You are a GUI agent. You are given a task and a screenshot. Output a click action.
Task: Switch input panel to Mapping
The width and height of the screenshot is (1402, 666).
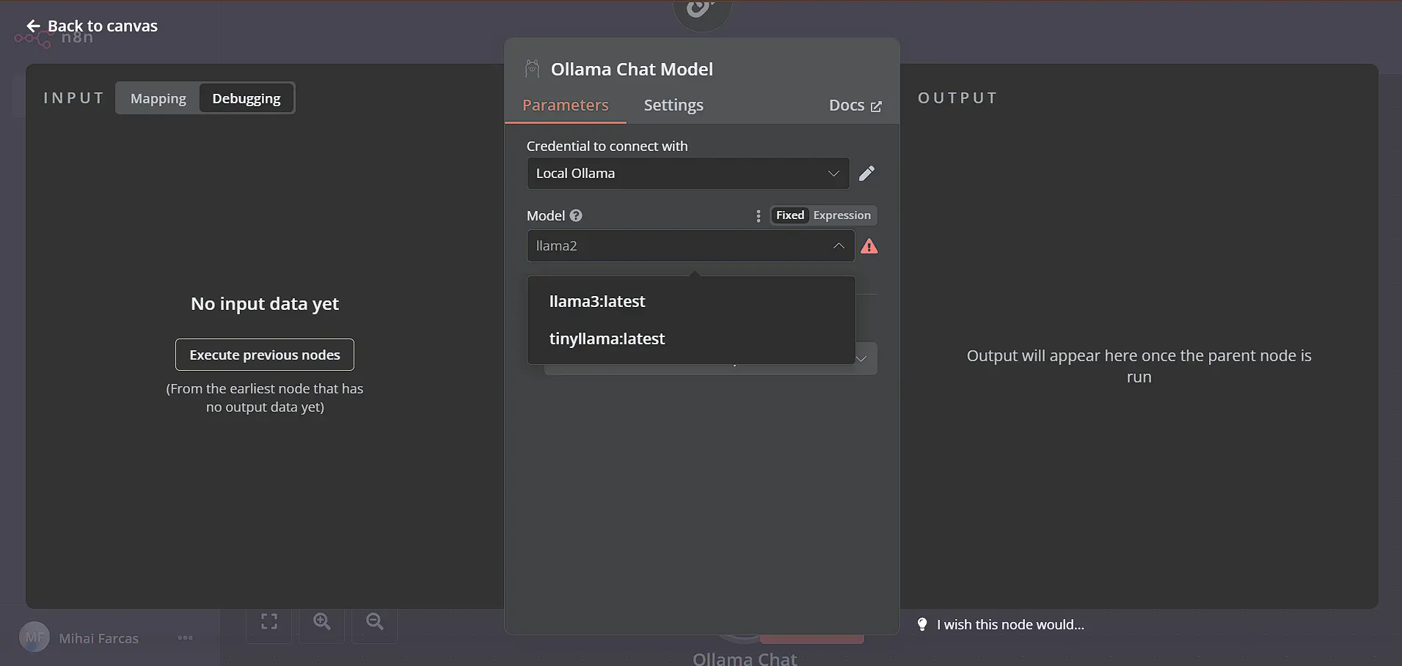coord(158,97)
